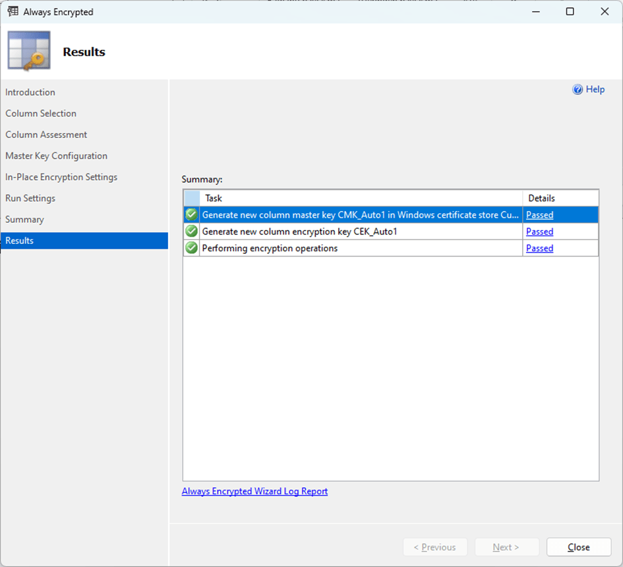Viewport: 623px width, 567px height.
Task: Click the green check icon for master key task
Action: pyautogui.click(x=192, y=215)
